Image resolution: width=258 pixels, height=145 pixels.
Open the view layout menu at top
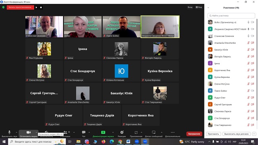pyautogui.click(x=199, y=7)
